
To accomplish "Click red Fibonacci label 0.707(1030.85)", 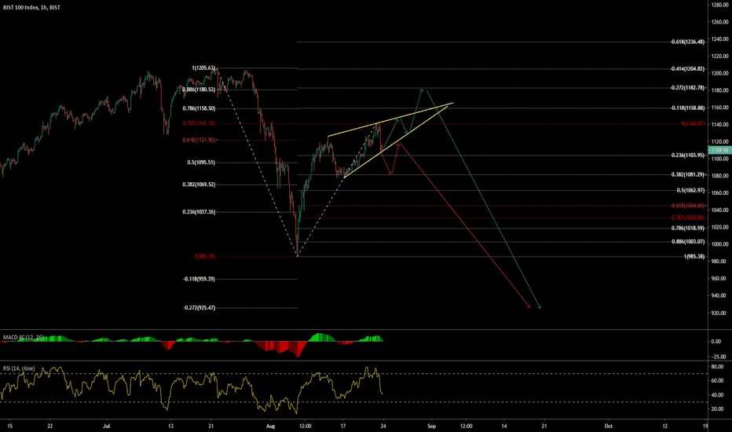I will pyautogui.click(x=688, y=218).
